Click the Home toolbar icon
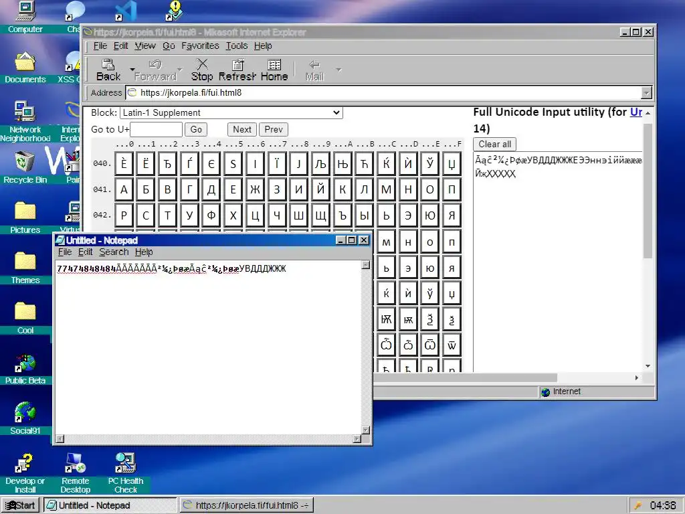Viewport: 685px width, 514px height. point(274,70)
